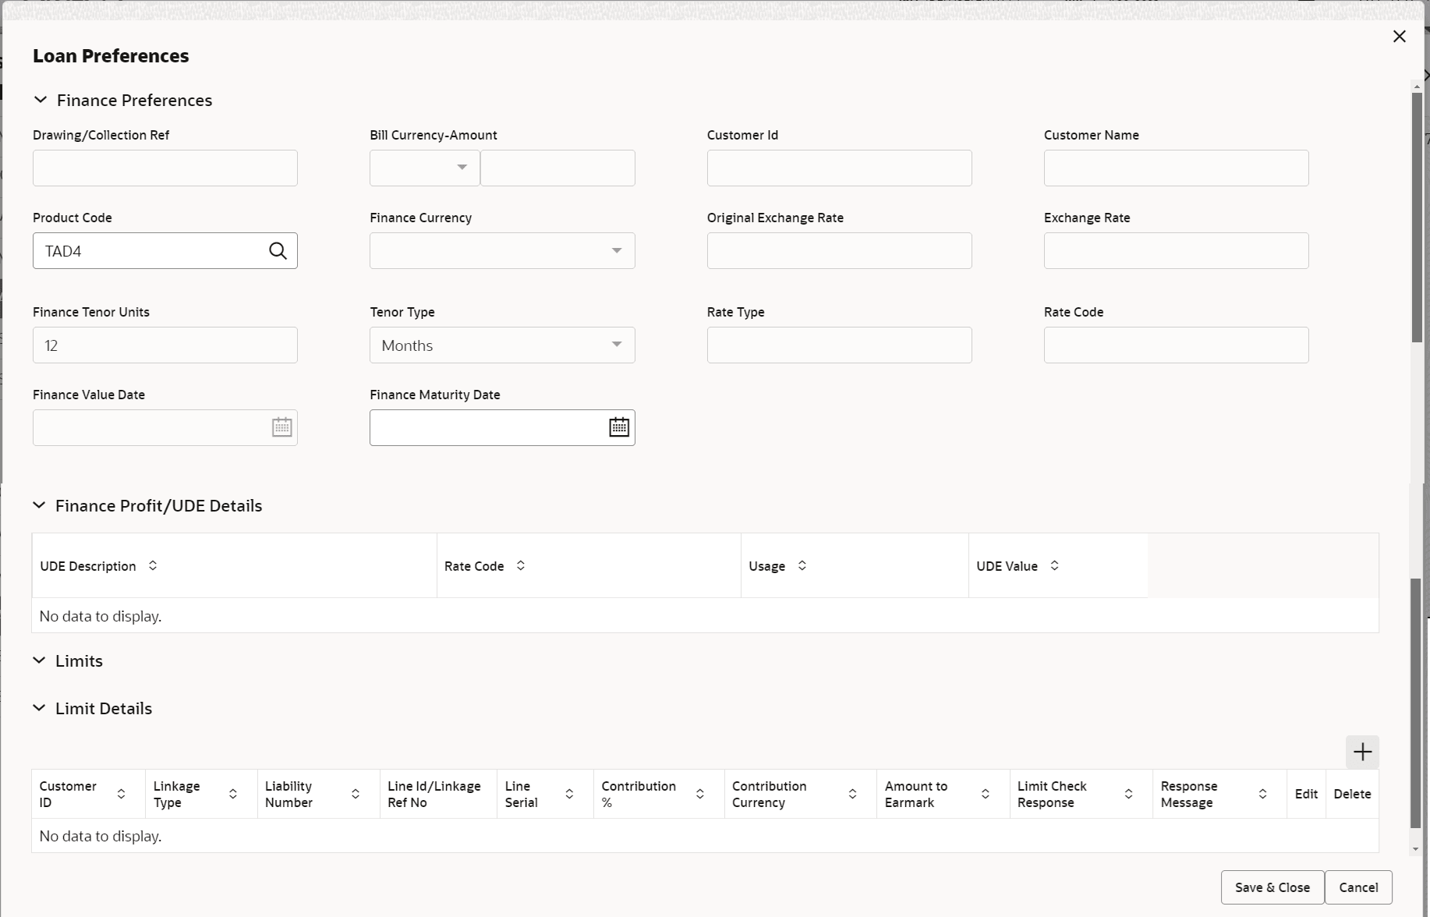Close the Loan Preferences dialog

pos(1400,37)
